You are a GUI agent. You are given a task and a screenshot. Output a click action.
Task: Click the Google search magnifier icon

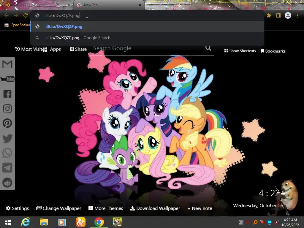[208, 48]
